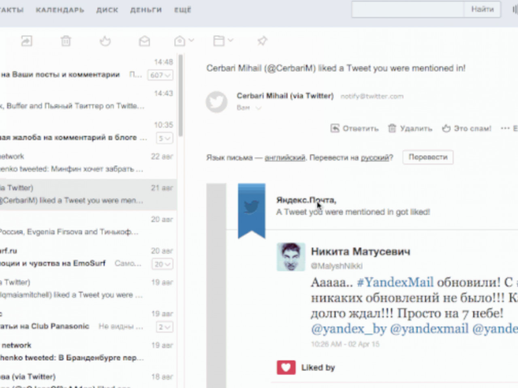This screenshot has width=518, height=388.
Task: Open Никита Матусевич profile photo
Action: (291, 257)
